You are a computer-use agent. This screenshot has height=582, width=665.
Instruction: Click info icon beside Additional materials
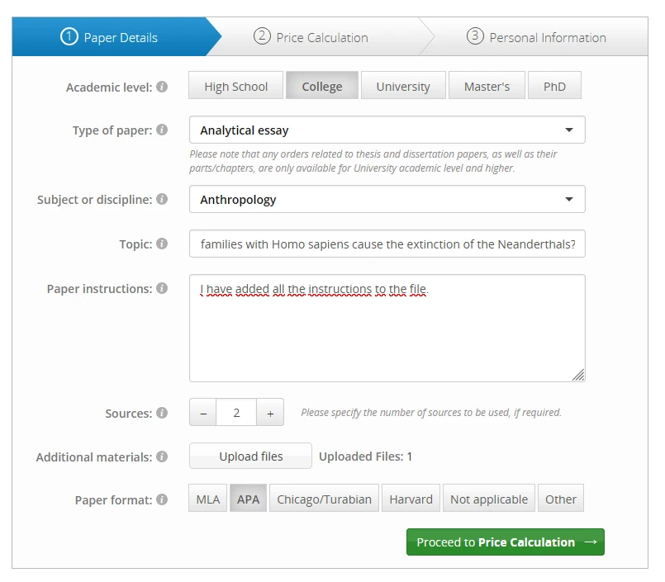tap(162, 457)
